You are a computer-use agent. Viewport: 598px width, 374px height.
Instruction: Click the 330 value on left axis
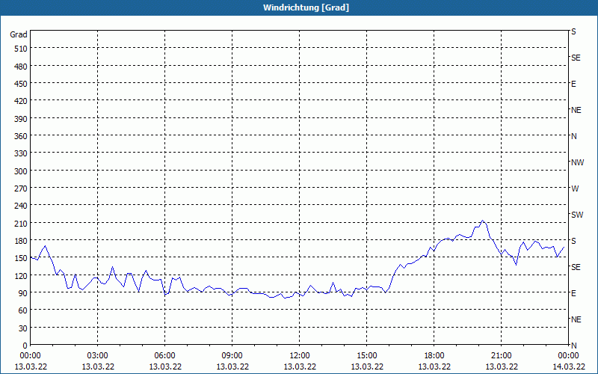click(x=21, y=153)
